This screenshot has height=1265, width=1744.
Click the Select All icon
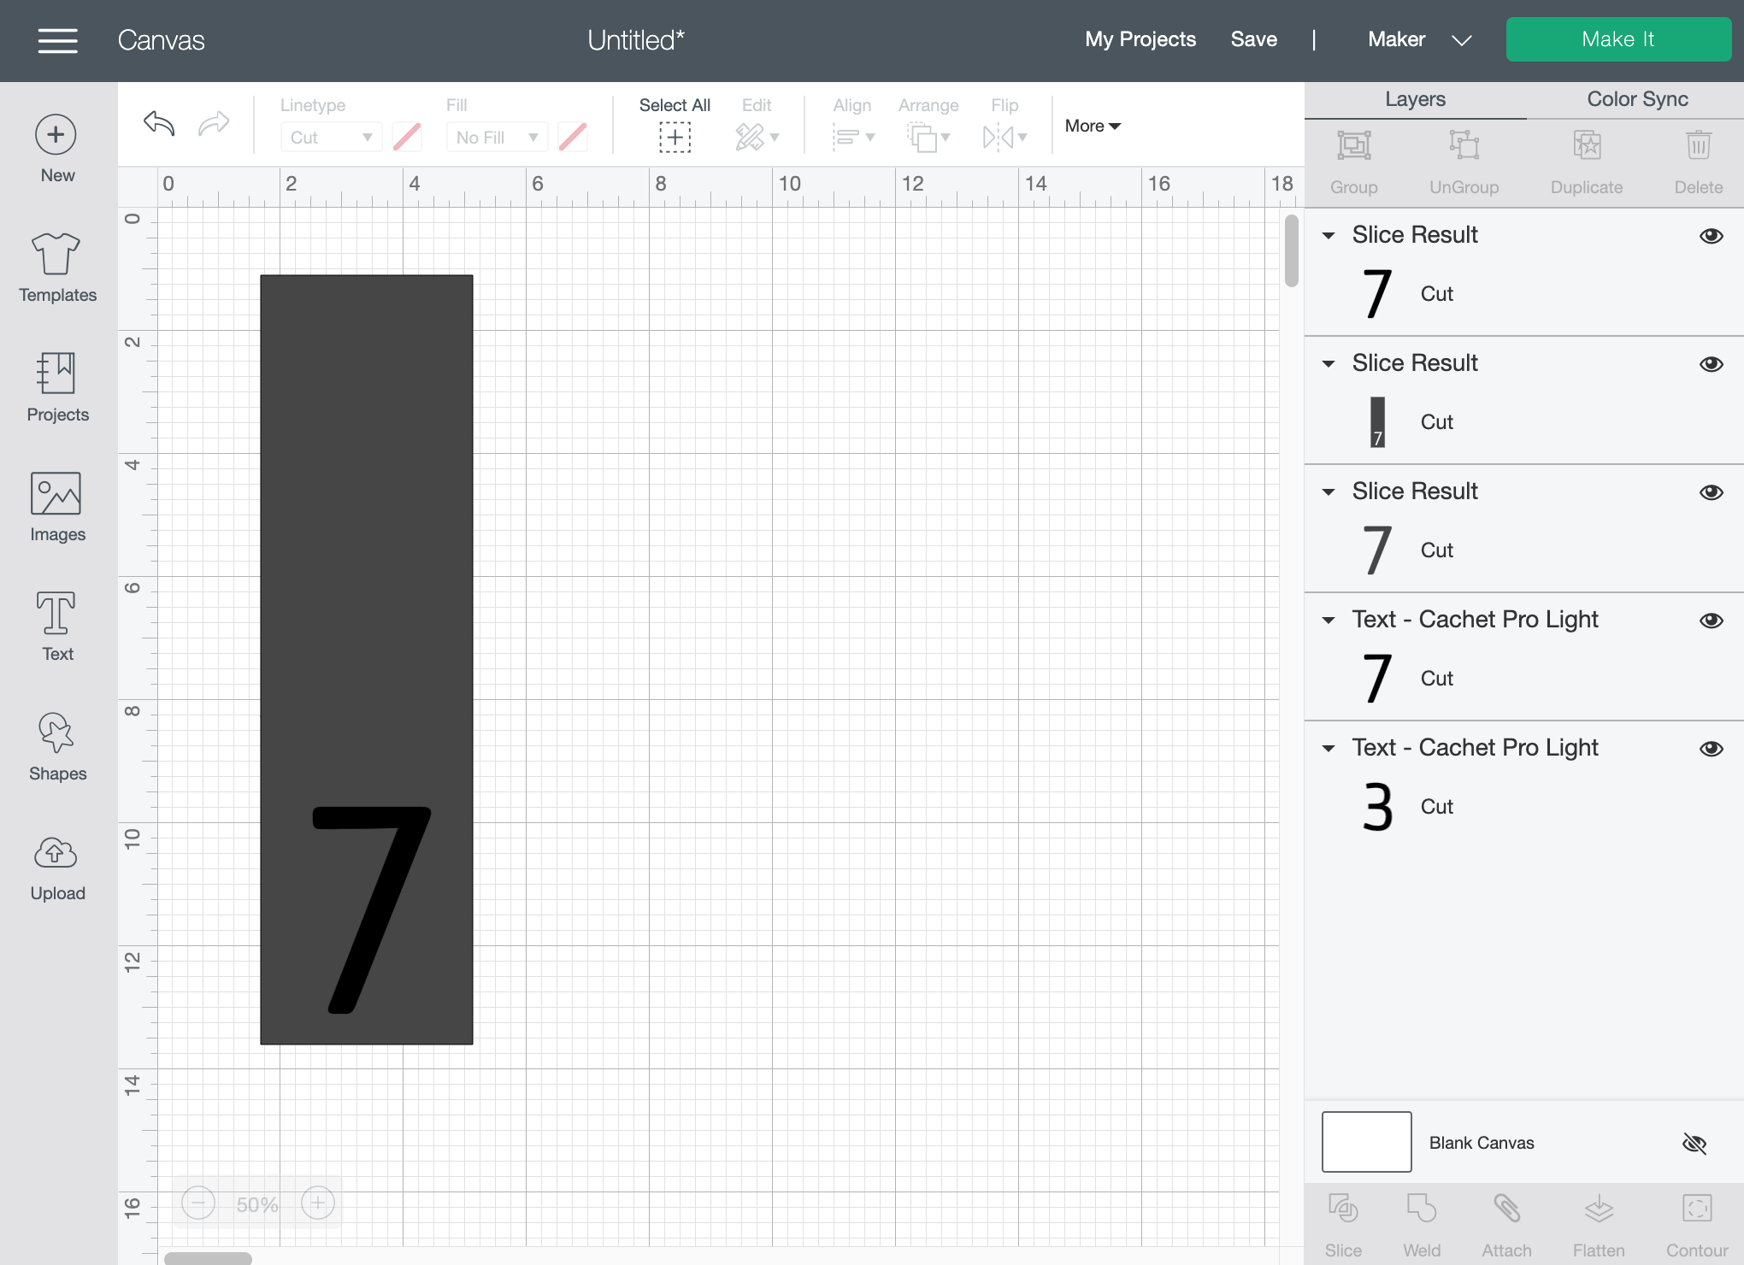(x=675, y=137)
